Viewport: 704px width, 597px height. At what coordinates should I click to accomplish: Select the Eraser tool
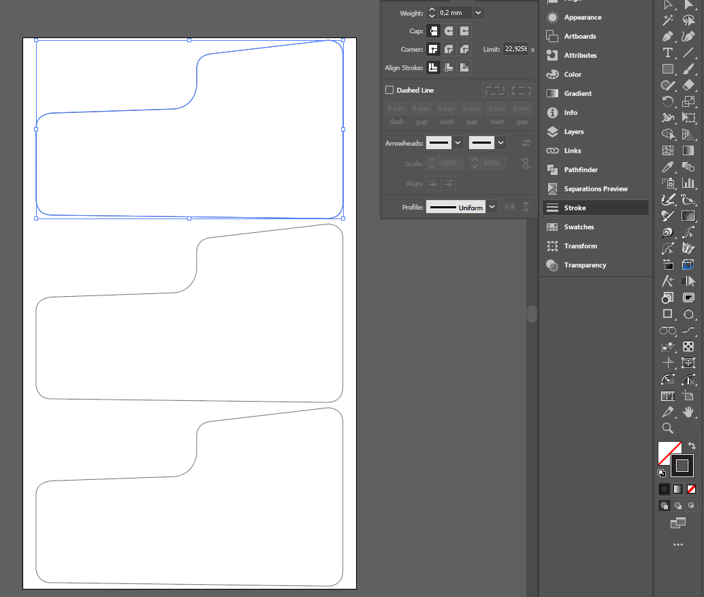click(x=688, y=85)
